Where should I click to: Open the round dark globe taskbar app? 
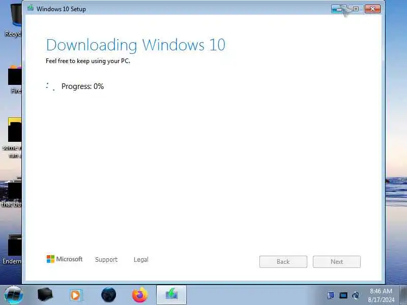108,295
